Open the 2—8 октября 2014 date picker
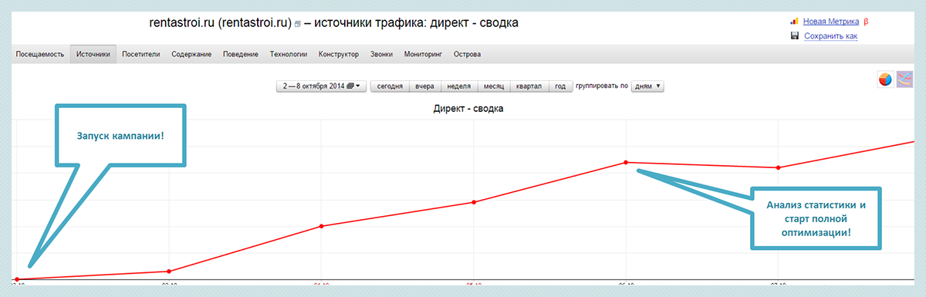 pos(322,86)
